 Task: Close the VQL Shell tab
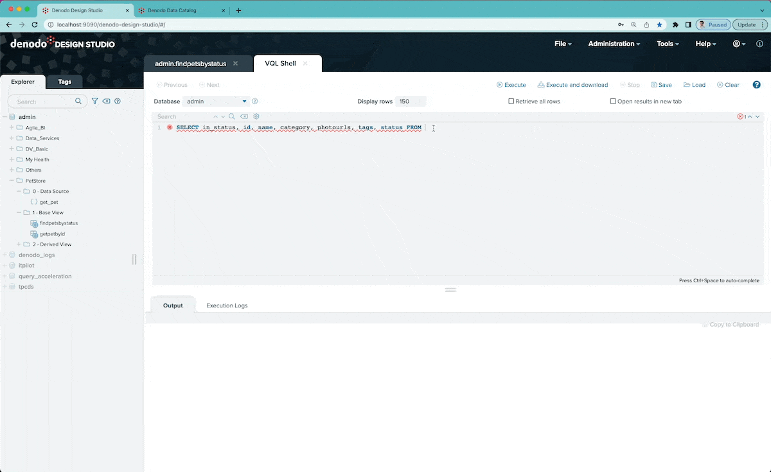pos(305,64)
